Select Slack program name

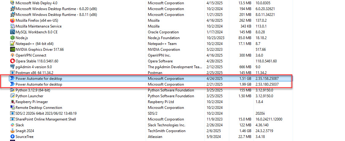(20, 125)
